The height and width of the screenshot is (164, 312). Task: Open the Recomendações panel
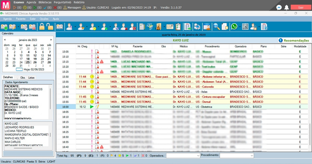(x=294, y=41)
